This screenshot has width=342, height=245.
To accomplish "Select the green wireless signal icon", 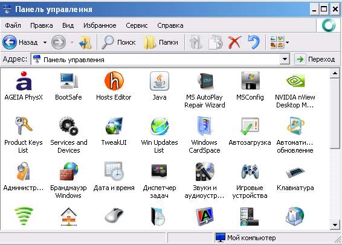I will [24, 216].
